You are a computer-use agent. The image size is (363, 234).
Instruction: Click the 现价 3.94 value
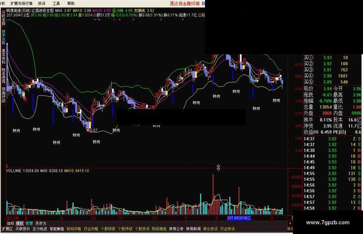tap(327, 89)
